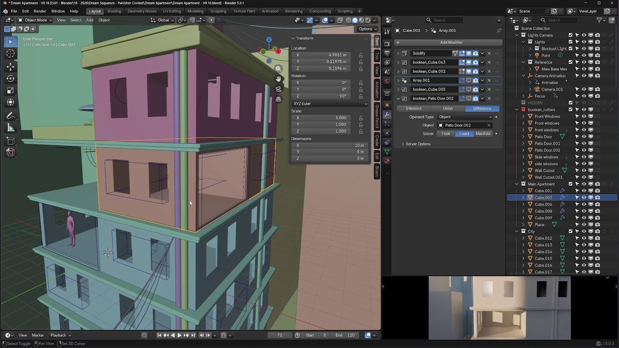Hide the Point light in viewport
619x348 pixels.
(584, 56)
